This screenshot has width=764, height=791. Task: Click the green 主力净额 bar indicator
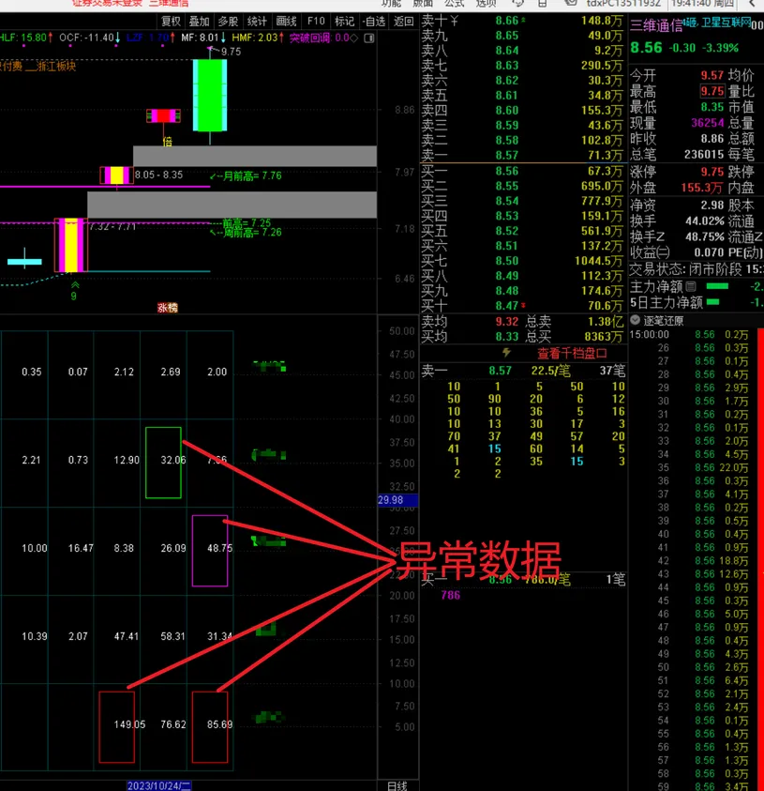[716, 286]
